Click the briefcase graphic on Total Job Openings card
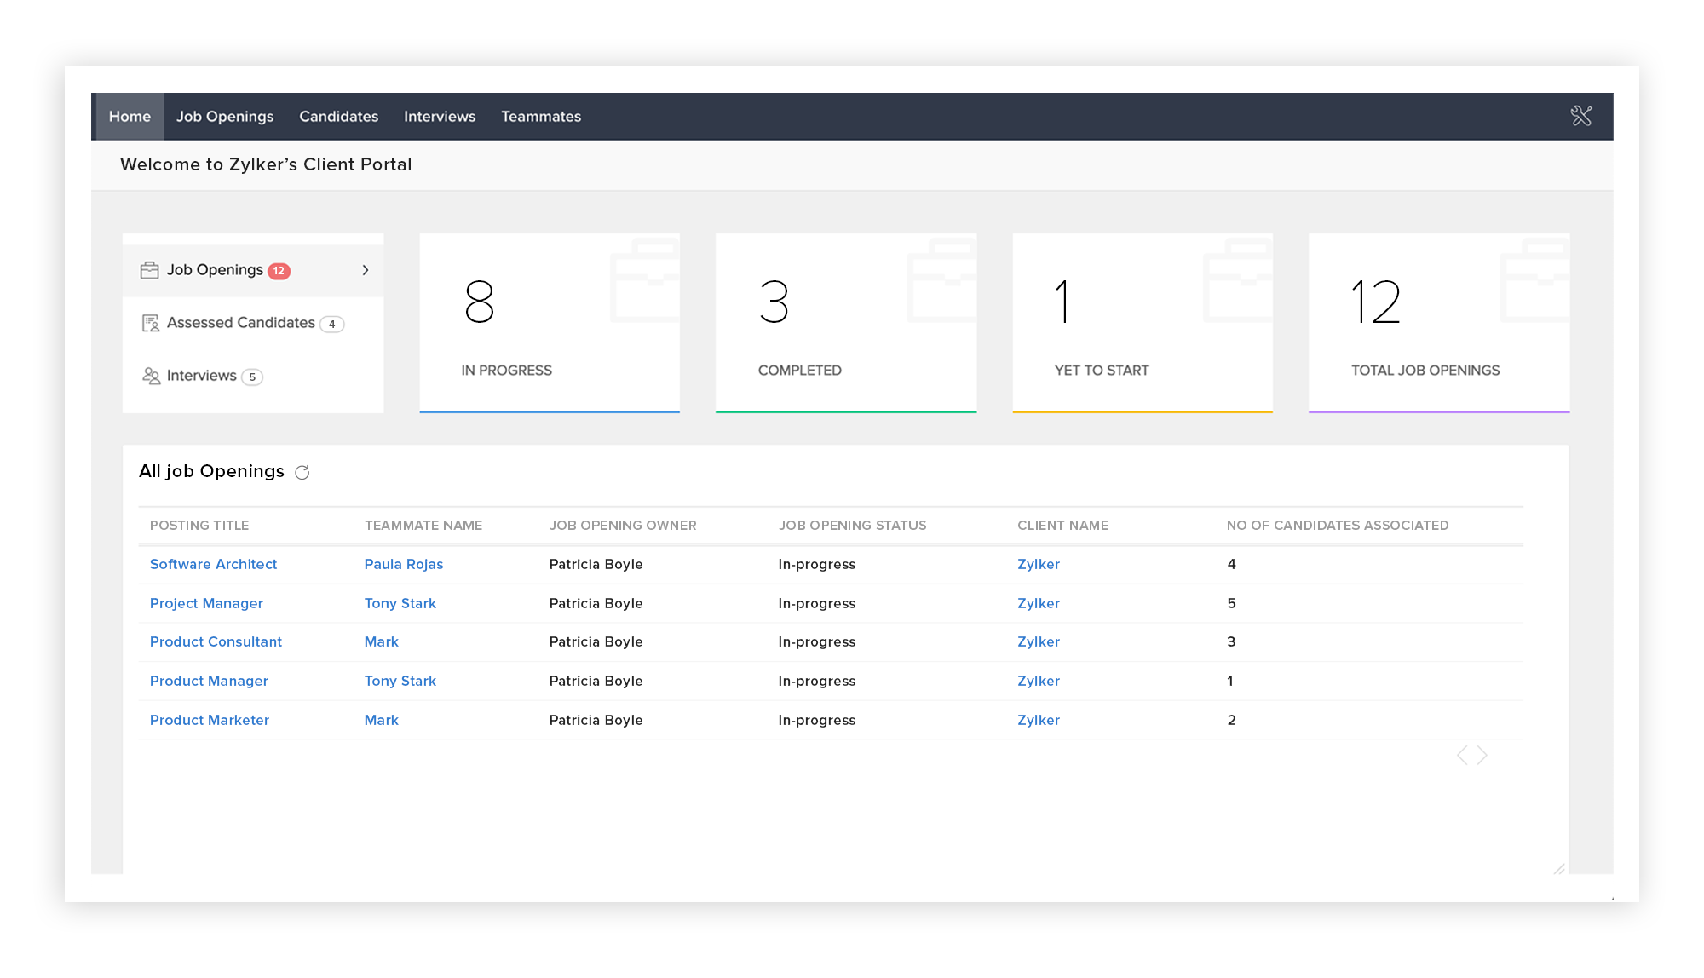The image size is (1704, 978). coord(1532,274)
